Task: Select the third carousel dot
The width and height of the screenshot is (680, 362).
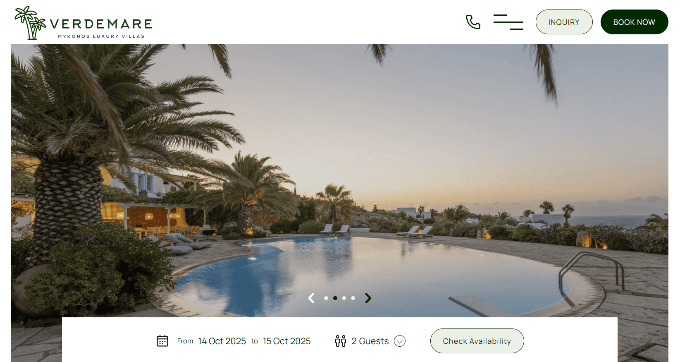Action: point(344,298)
